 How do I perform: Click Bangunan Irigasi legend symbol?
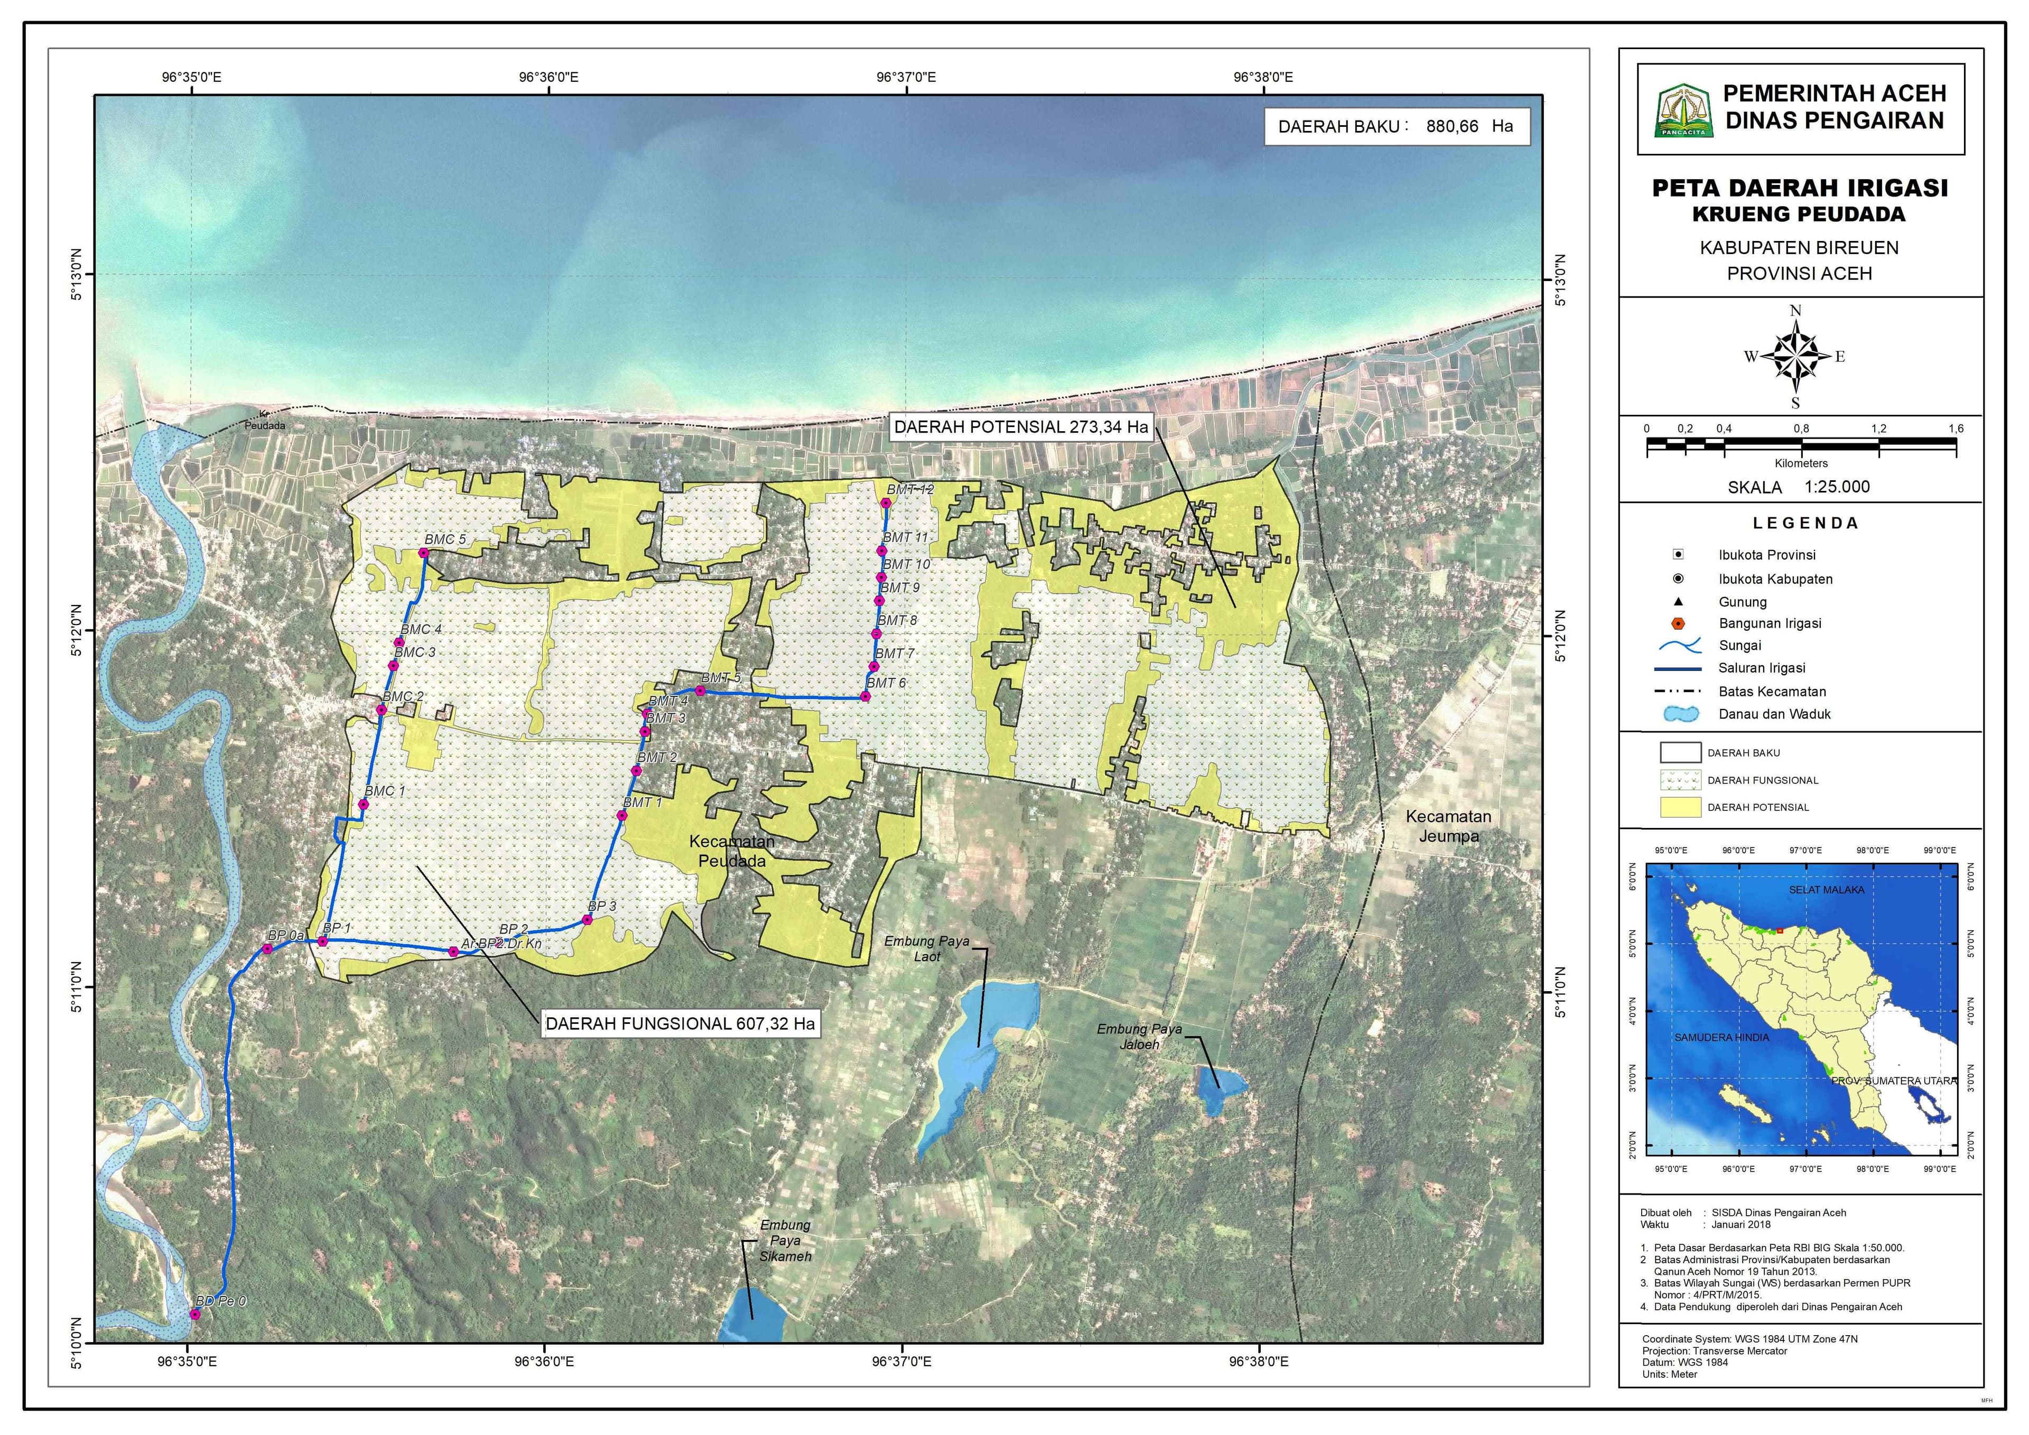(1679, 624)
